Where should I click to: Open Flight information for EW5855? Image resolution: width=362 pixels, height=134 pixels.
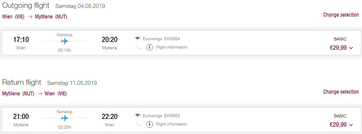[172, 124]
